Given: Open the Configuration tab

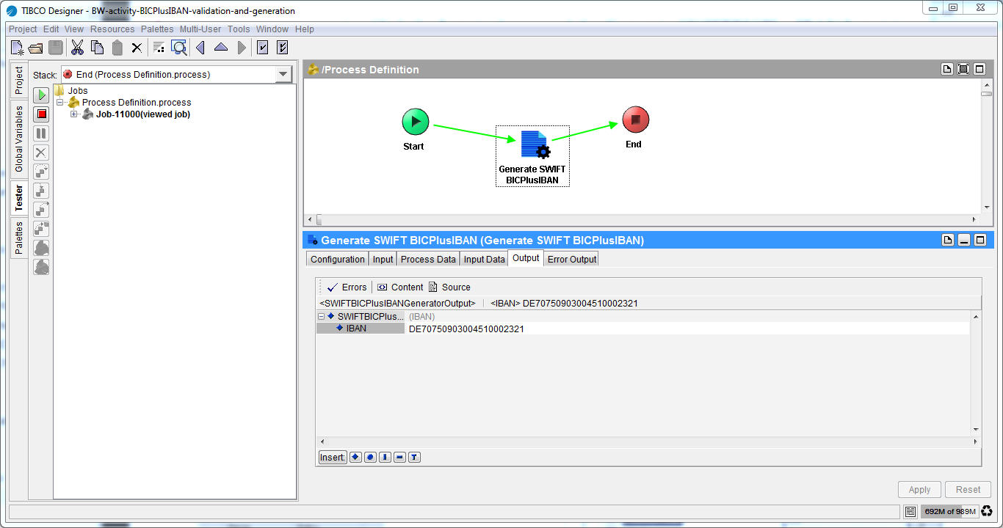Looking at the screenshot, I should pyautogui.click(x=338, y=259).
